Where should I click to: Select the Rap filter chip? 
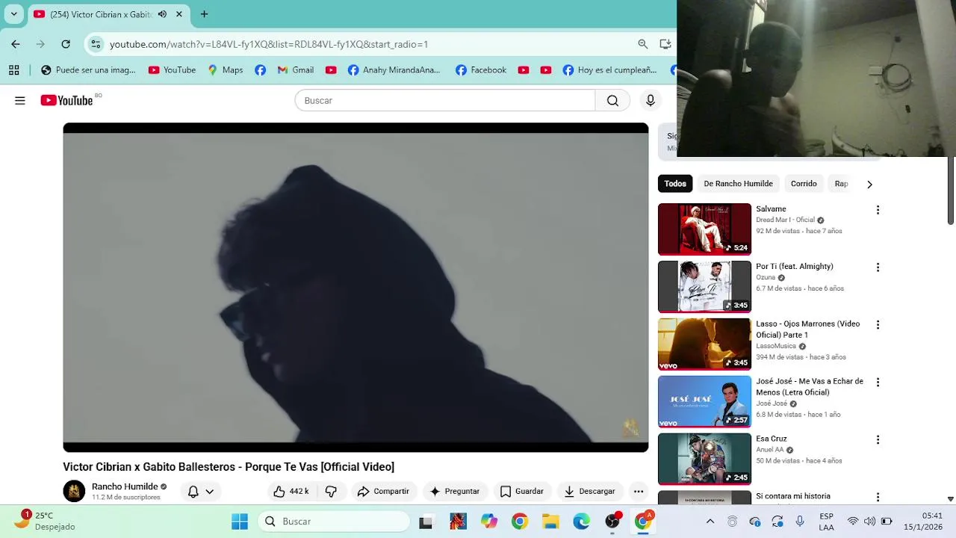coord(841,184)
